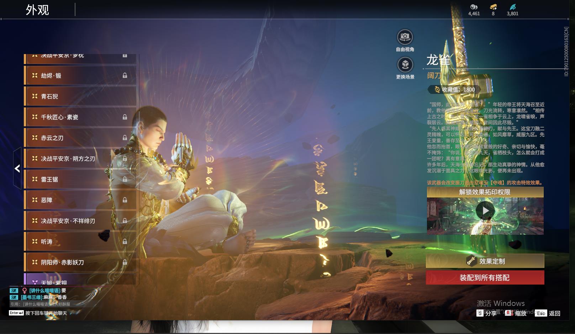Collapse the weapon skin list with left arrow
This screenshot has width=575, height=334.
[x=17, y=168]
